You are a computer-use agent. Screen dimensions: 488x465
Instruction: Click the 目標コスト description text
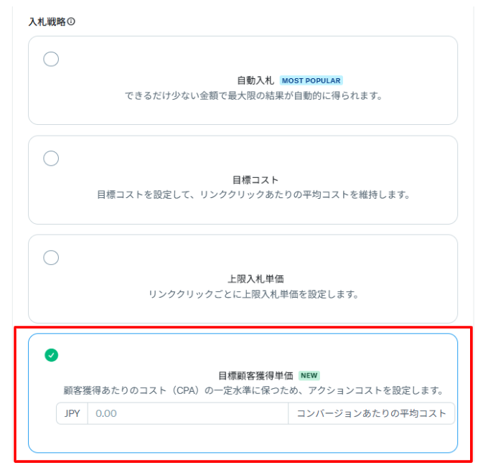253,194
